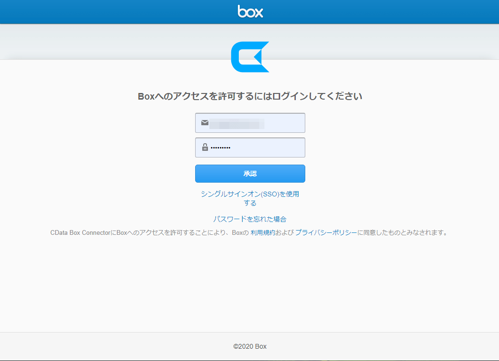Click the envelope icon in email field
This screenshot has width=499, height=361.
pos(205,122)
